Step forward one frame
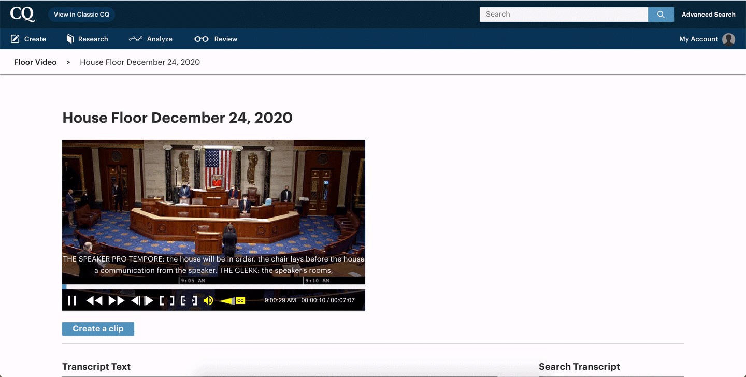746x377 pixels. [149, 300]
